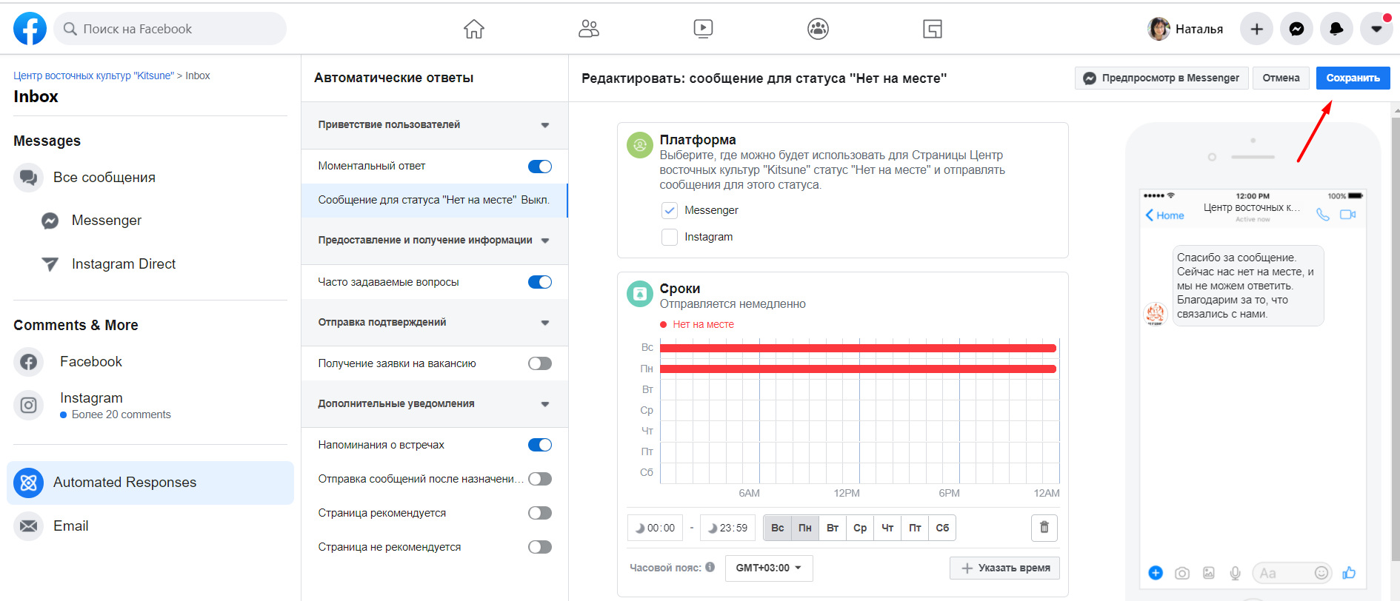Viewport: 1400px width, 601px height.
Task: Delete the schedule with trash icon
Action: (x=1044, y=528)
